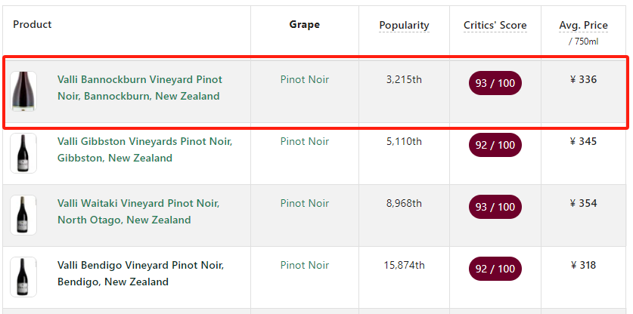Screen dimensions: 633x314
Task: Open Pinot Noir grape link in Waitaki row
Action: pos(304,203)
